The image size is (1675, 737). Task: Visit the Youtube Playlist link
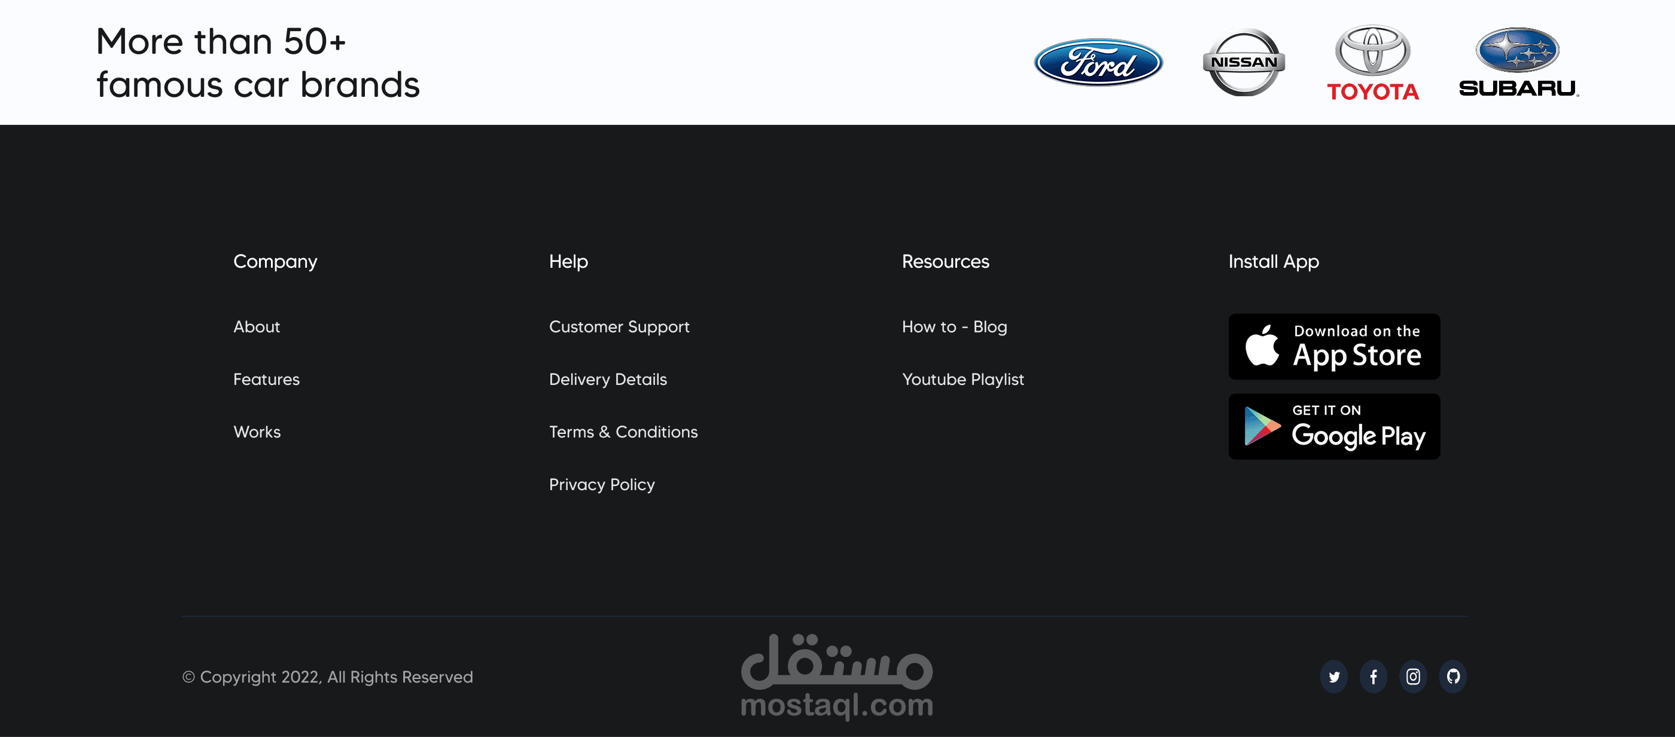(963, 379)
